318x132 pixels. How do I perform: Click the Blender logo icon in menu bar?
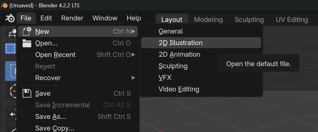click(x=9, y=18)
